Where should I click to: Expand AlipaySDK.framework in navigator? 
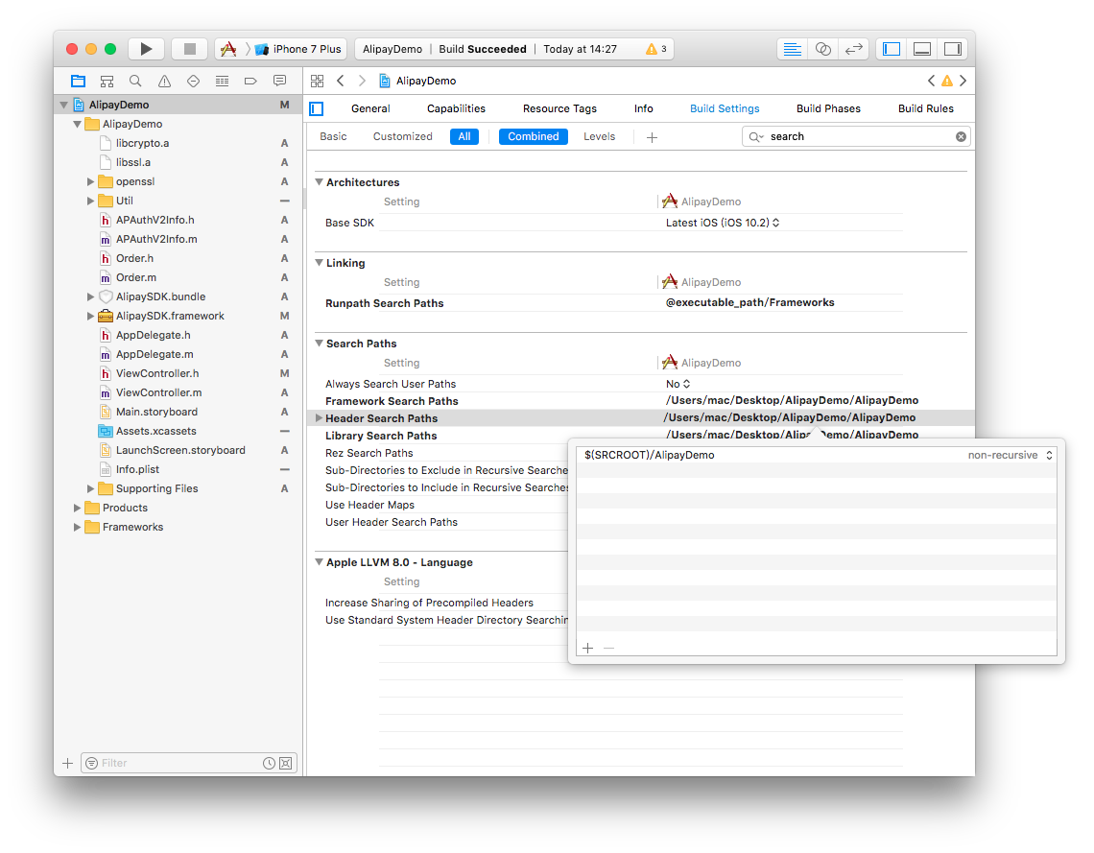point(91,316)
